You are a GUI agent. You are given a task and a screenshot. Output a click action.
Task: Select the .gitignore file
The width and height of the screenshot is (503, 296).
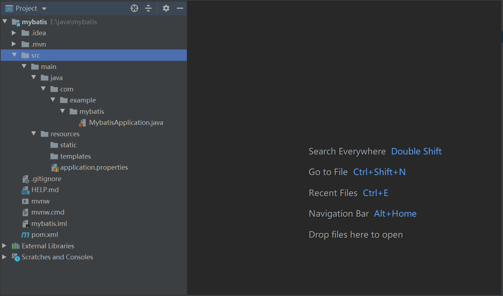pos(46,179)
